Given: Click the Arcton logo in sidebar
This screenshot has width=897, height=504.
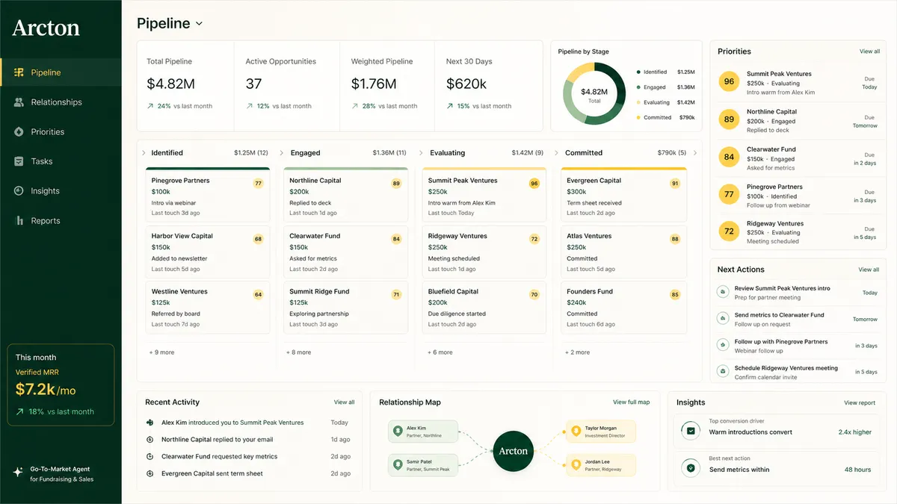Looking at the screenshot, I should (x=46, y=28).
